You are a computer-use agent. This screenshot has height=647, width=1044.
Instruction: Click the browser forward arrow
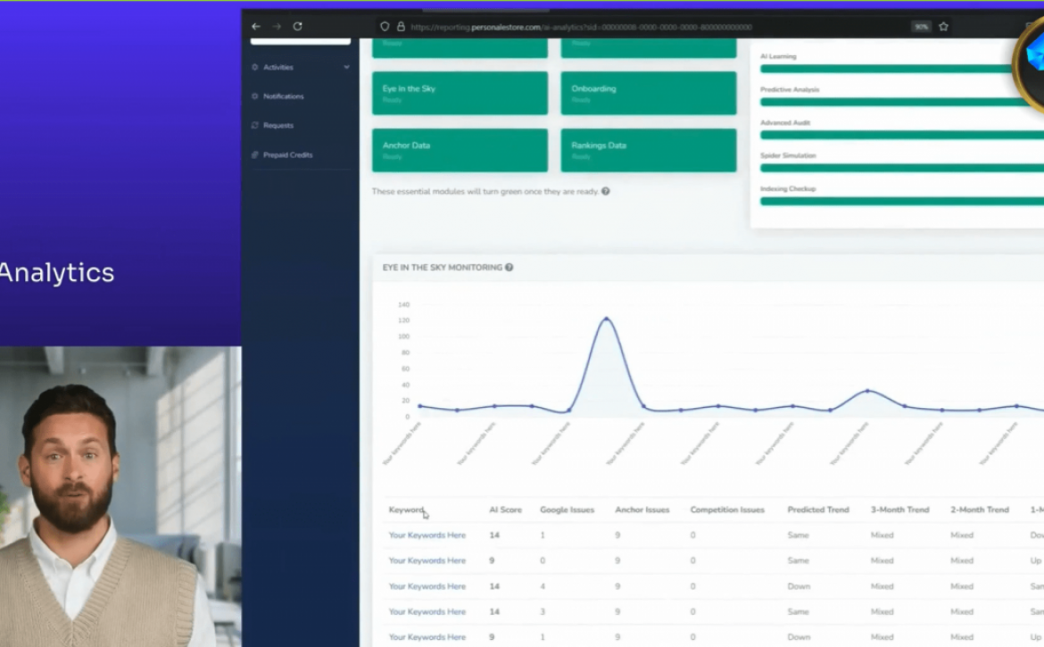[277, 27]
